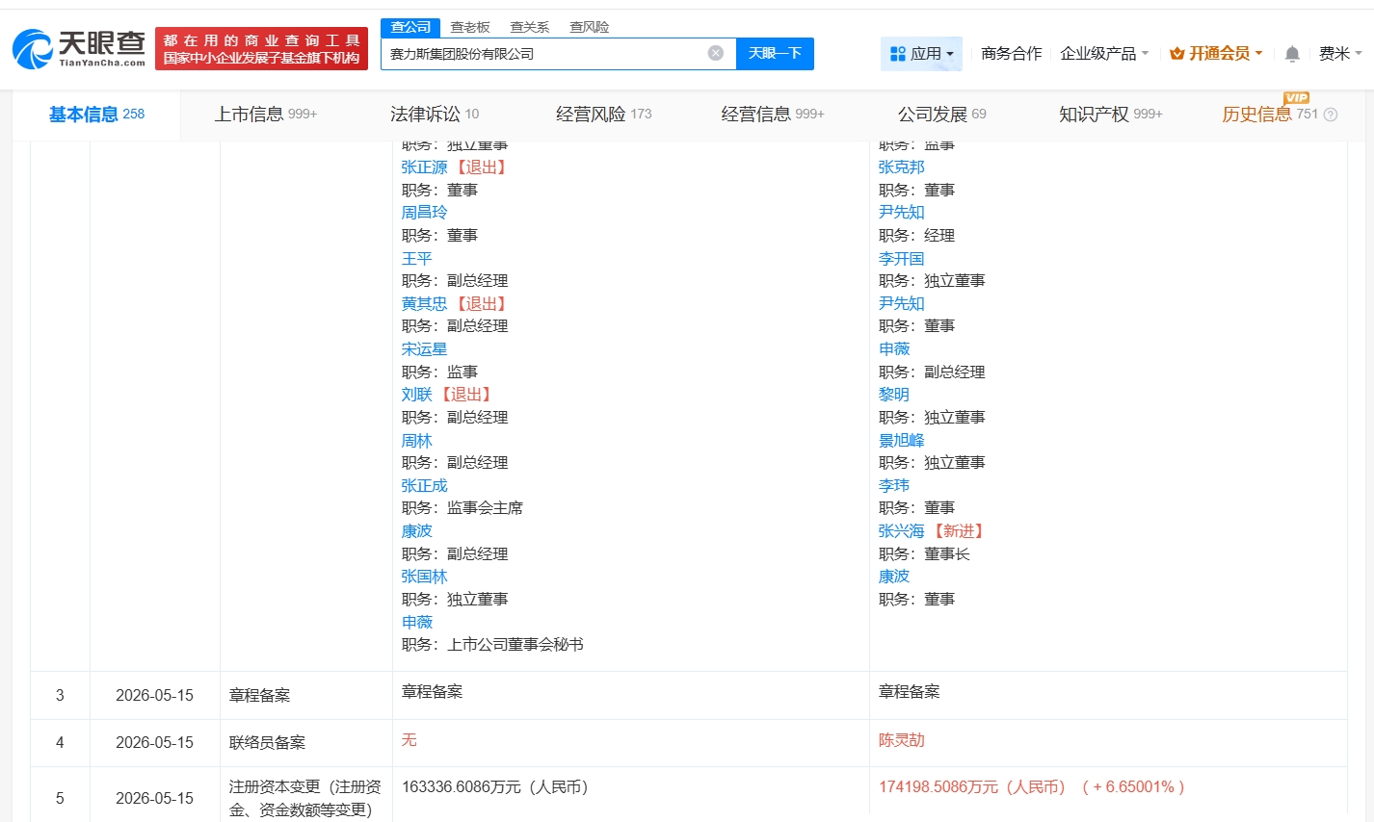The width and height of the screenshot is (1374, 822).
Task: Select the 查老板 search tab
Action: point(470,27)
